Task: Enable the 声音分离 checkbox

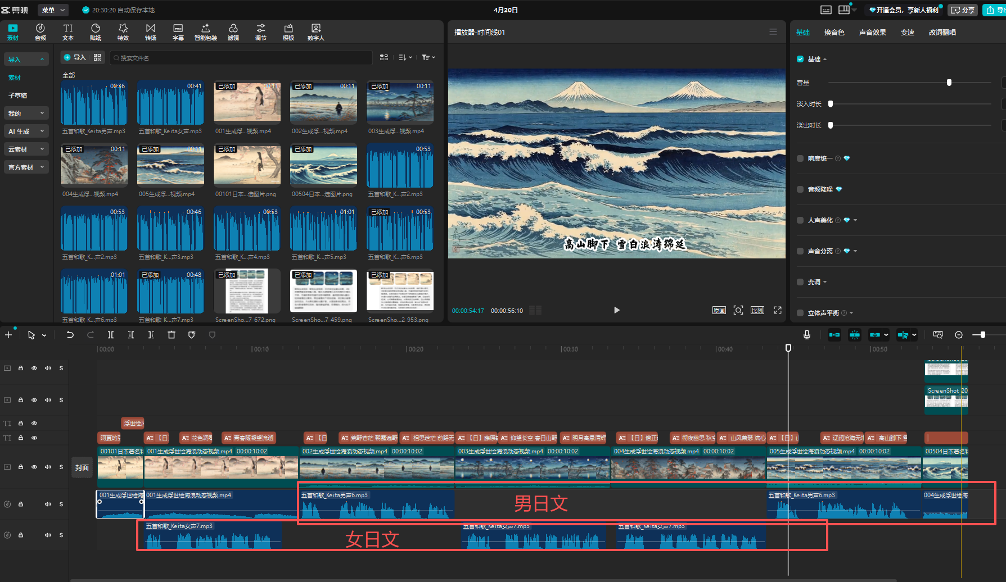Action: click(800, 251)
